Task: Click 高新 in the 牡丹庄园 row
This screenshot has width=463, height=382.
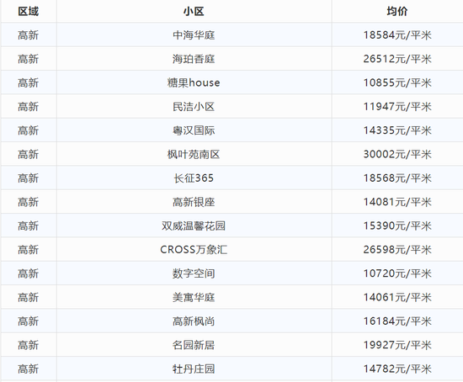Action: (29, 369)
